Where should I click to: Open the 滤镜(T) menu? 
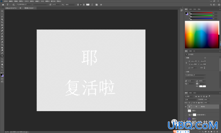click(37, 1)
